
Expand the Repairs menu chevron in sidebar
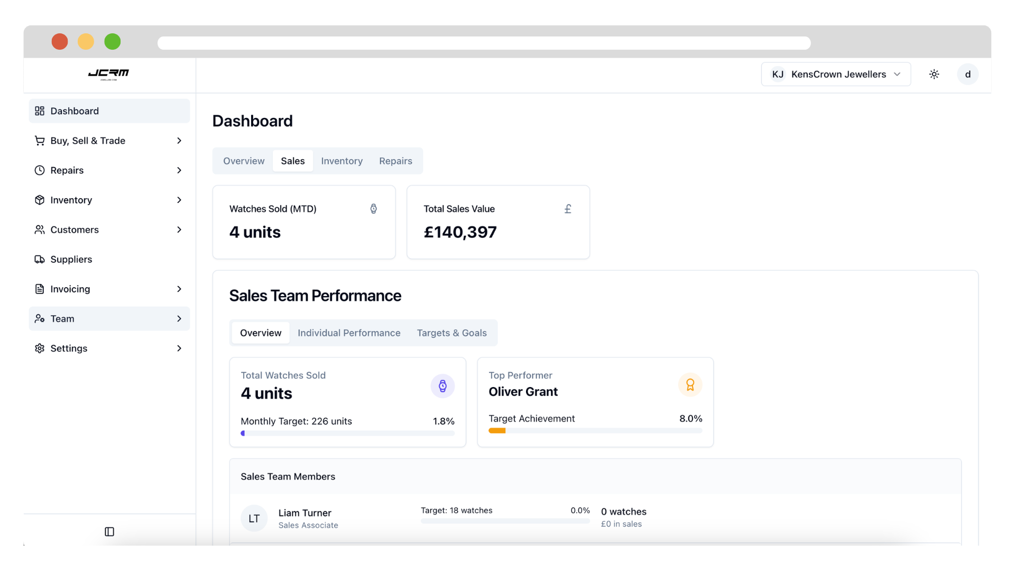click(x=179, y=170)
